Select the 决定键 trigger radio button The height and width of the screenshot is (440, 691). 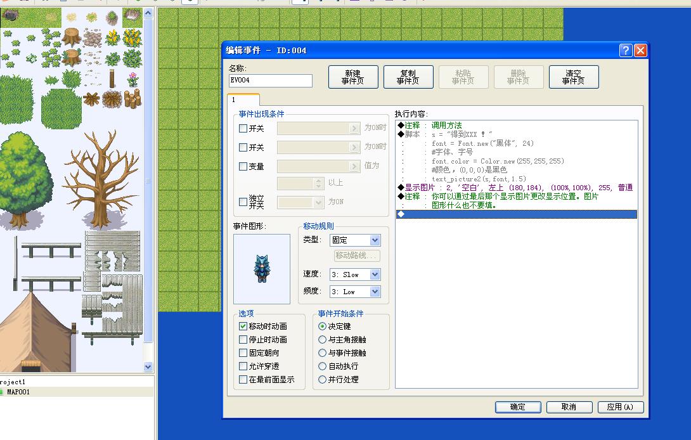click(x=322, y=327)
